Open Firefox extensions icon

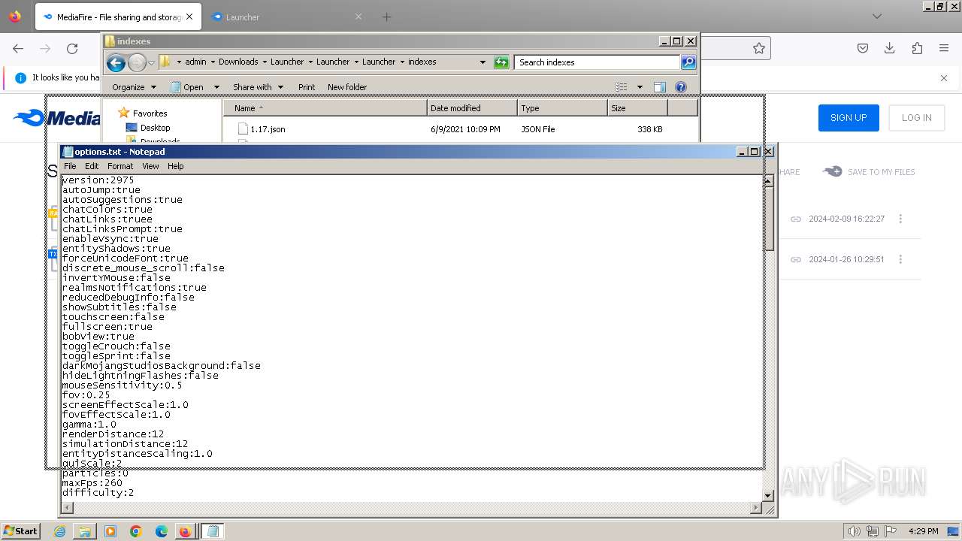coord(917,48)
